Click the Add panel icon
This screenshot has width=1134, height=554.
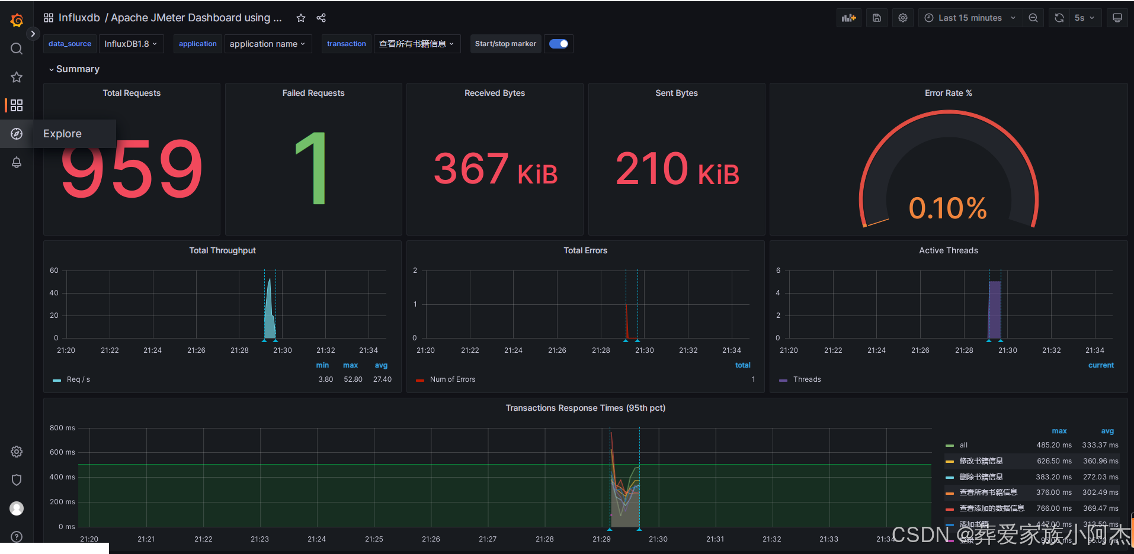[849, 18]
